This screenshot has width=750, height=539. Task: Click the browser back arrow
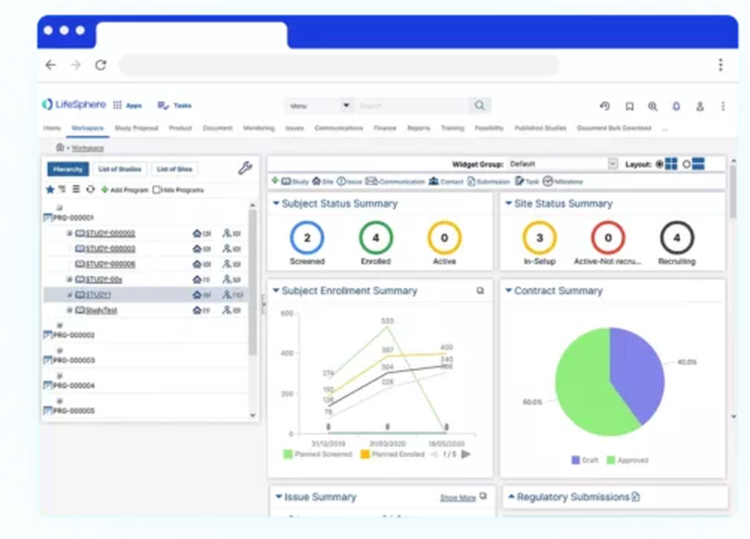51,64
